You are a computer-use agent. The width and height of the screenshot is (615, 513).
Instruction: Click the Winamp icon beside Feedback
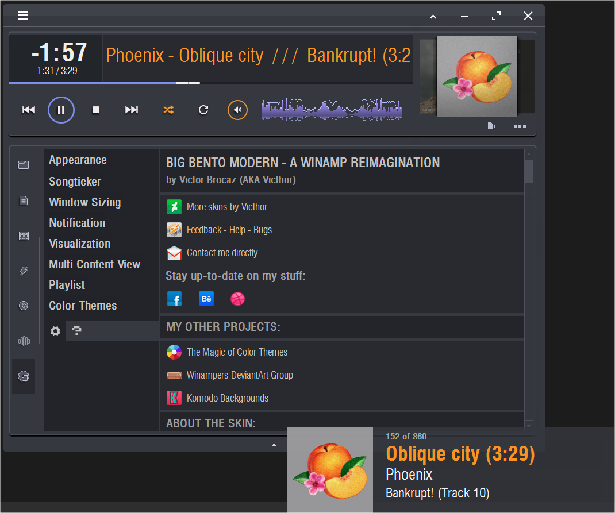click(x=174, y=230)
